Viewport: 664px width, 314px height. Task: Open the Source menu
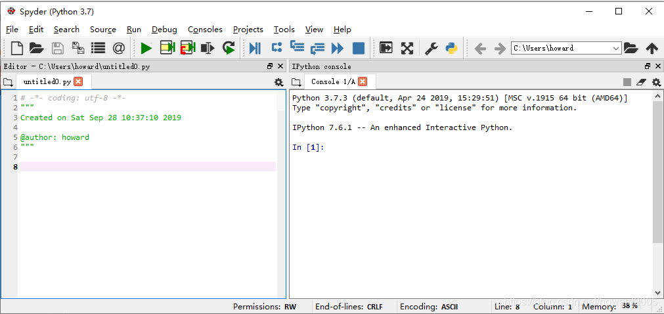(103, 30)
